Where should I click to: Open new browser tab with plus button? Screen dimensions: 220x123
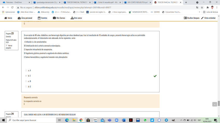(x=186, y=2)
